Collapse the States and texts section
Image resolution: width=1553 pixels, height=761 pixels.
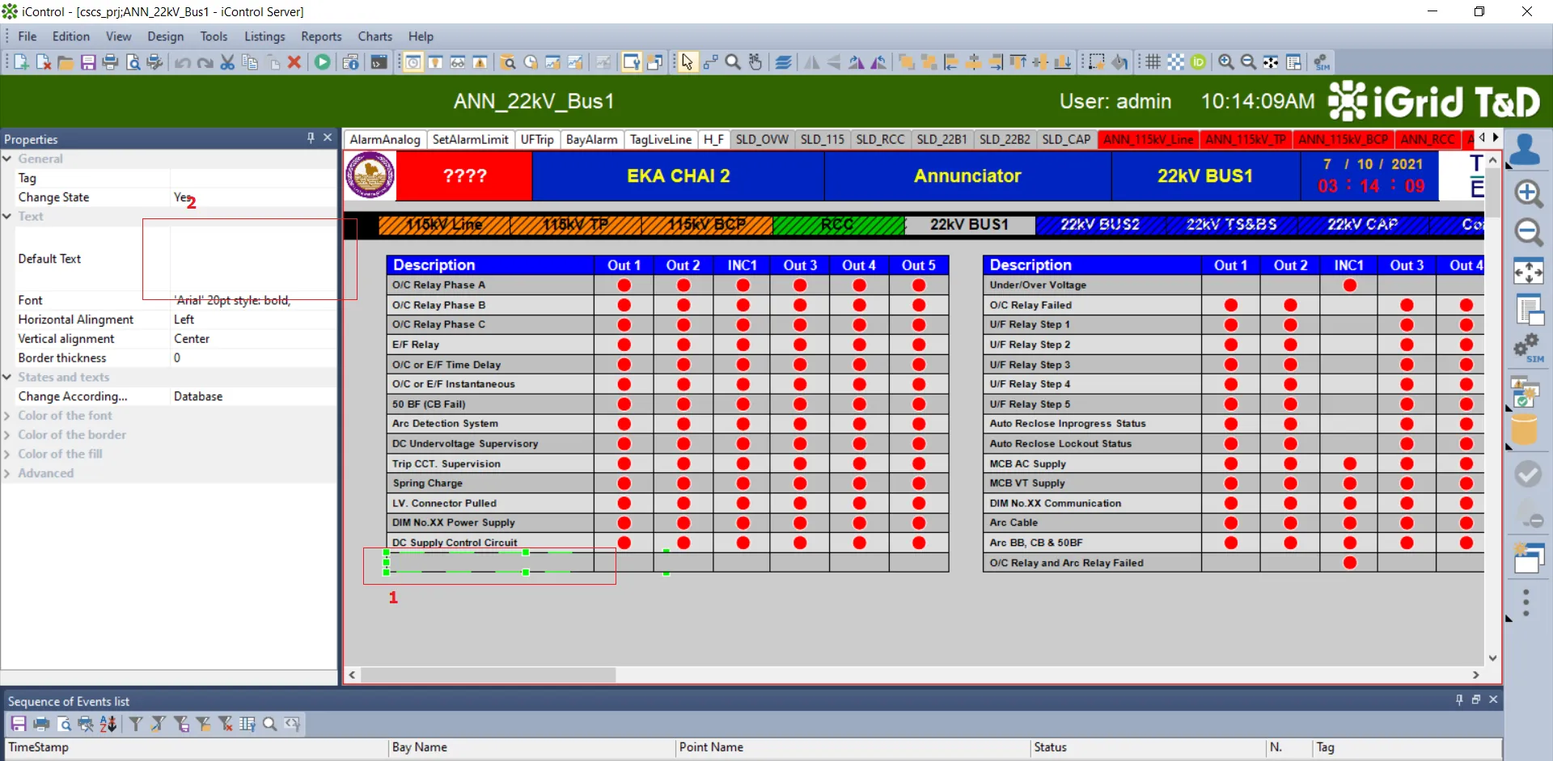tap(7, 377)
